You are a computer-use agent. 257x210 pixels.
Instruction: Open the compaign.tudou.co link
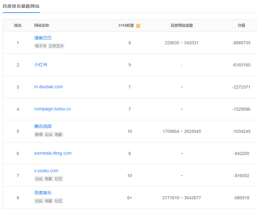pyautogui.click(x=52, y=109)
